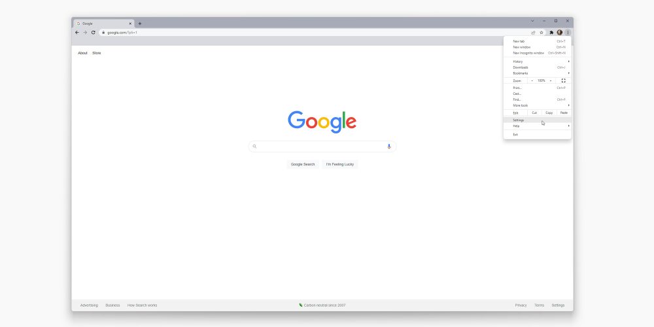Open the About link at top
The image size is (654, 327).
[x=82, y=53]
